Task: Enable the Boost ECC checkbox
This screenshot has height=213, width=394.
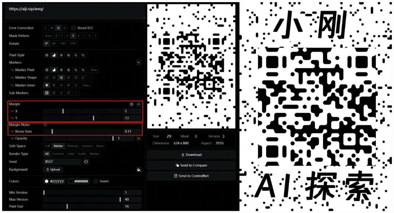Action: click(73, 28)
